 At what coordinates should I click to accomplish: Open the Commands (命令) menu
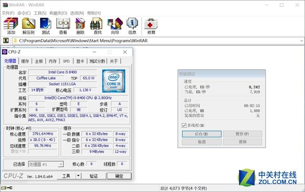[x=24, y=13]
